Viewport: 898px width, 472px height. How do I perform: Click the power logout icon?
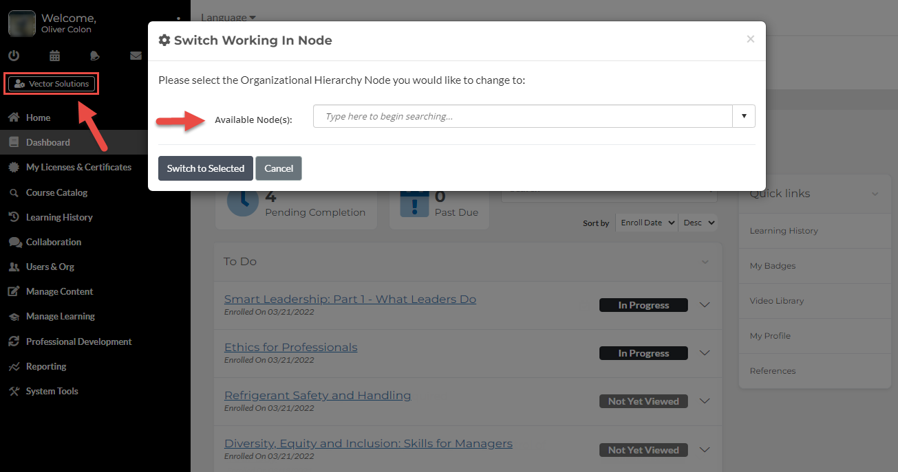[14, 56]
